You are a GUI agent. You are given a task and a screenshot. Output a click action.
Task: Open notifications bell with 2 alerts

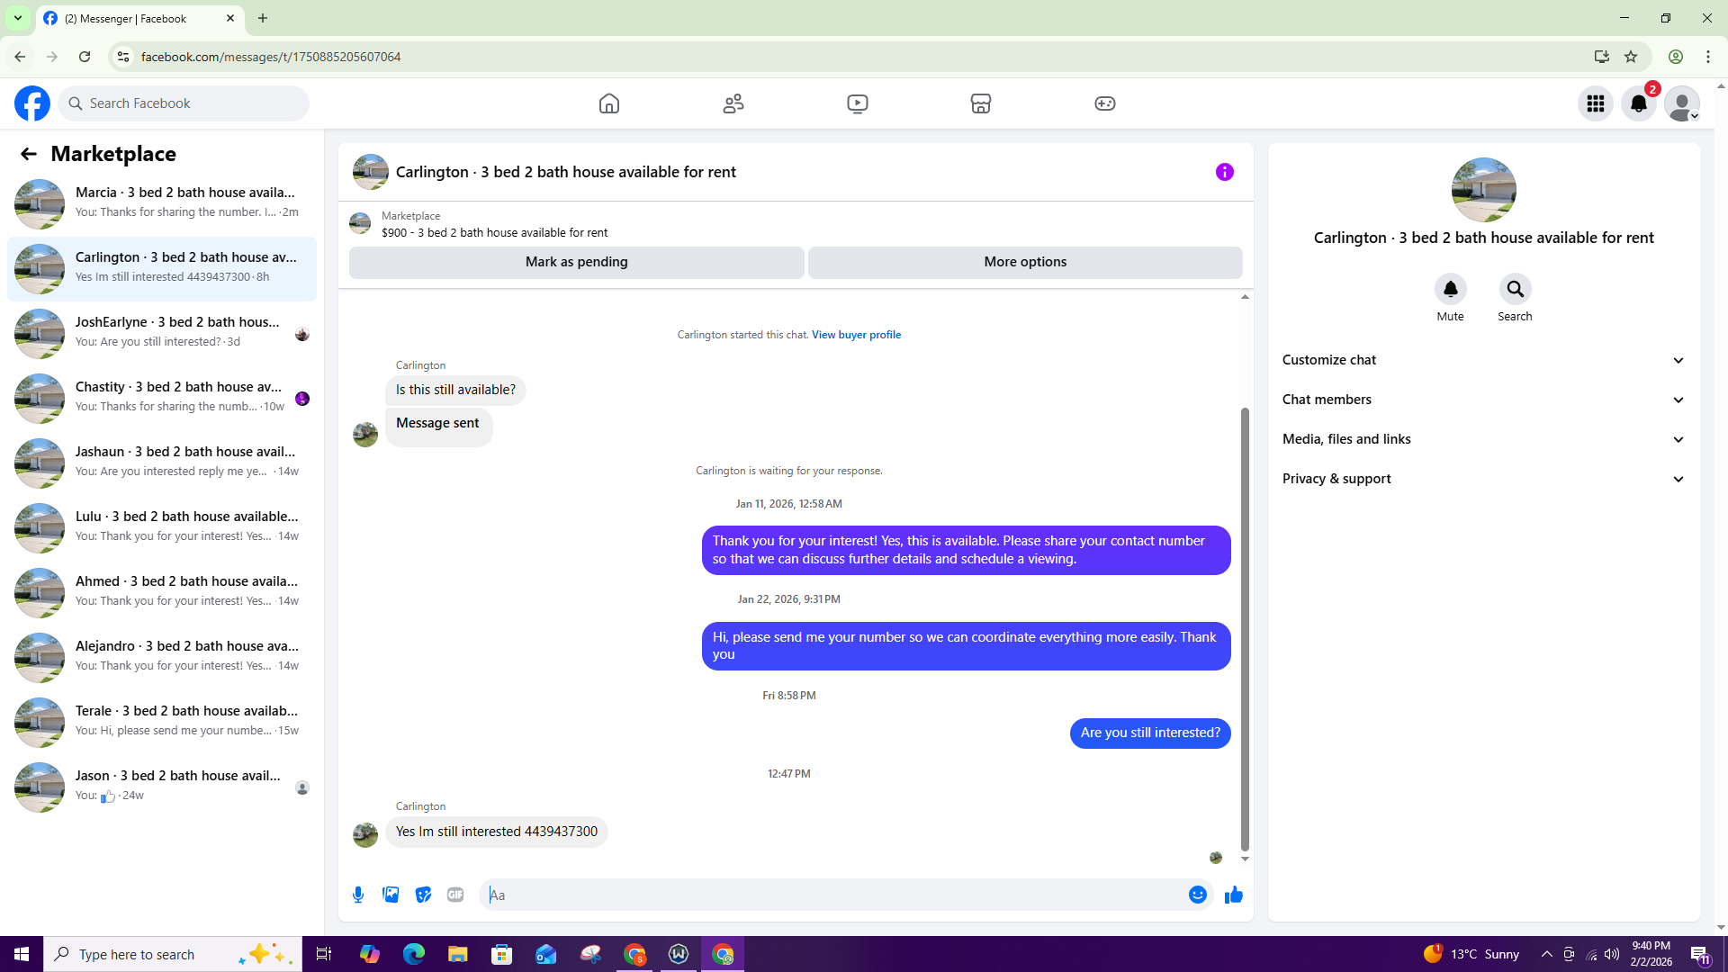coord(1639,103)
